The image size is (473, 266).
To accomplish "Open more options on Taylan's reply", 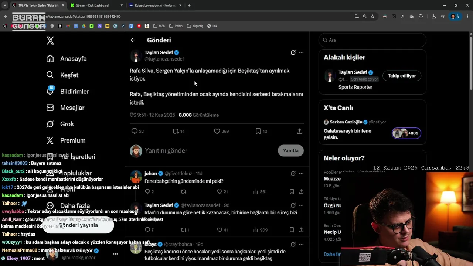I will pos(301,205).
